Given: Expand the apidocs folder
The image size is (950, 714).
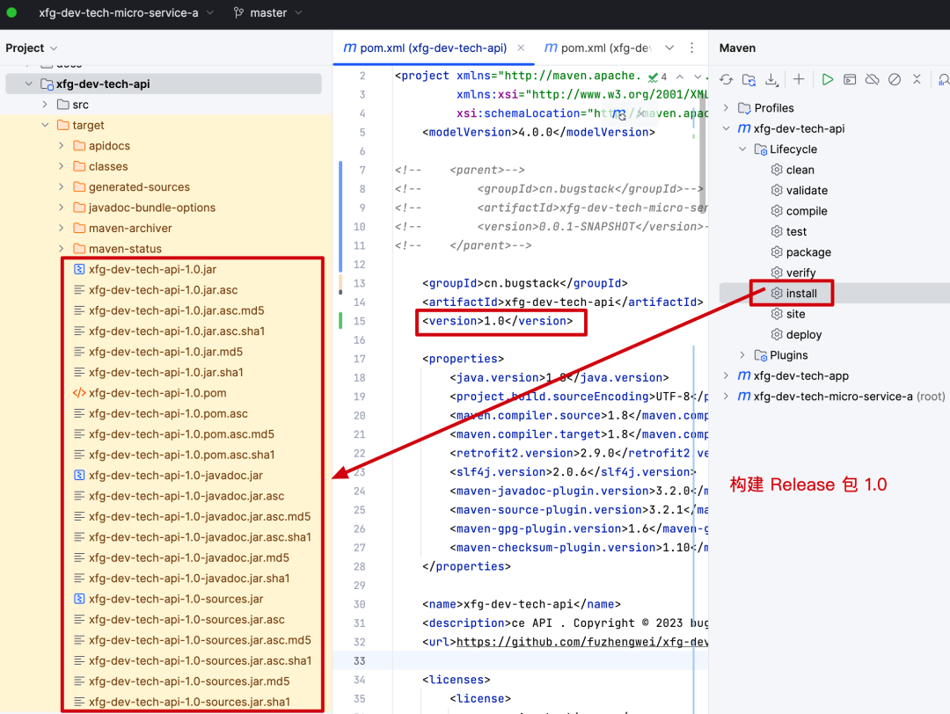Looking at the screenshot, I should pos(62,146).
